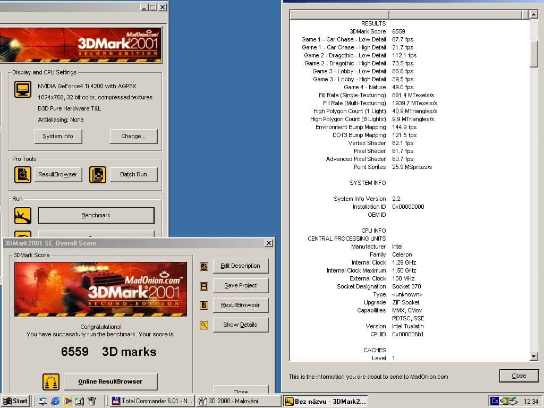
Task: Click 'Environment Bump Mapping' result row
Action: click(410, 127)
